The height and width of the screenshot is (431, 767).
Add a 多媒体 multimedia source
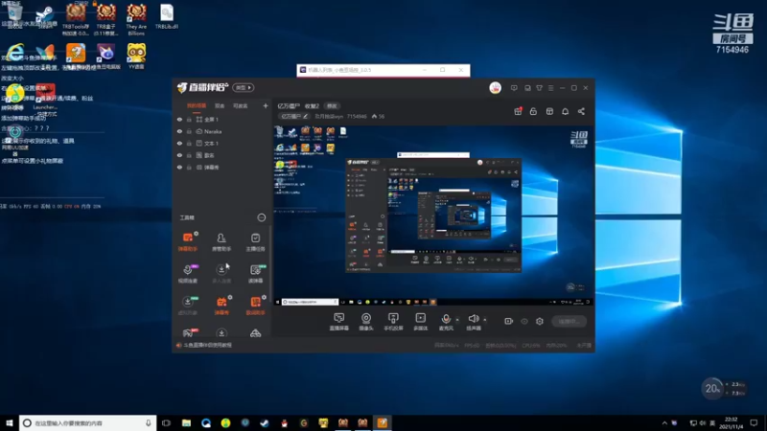pos(420,322)
